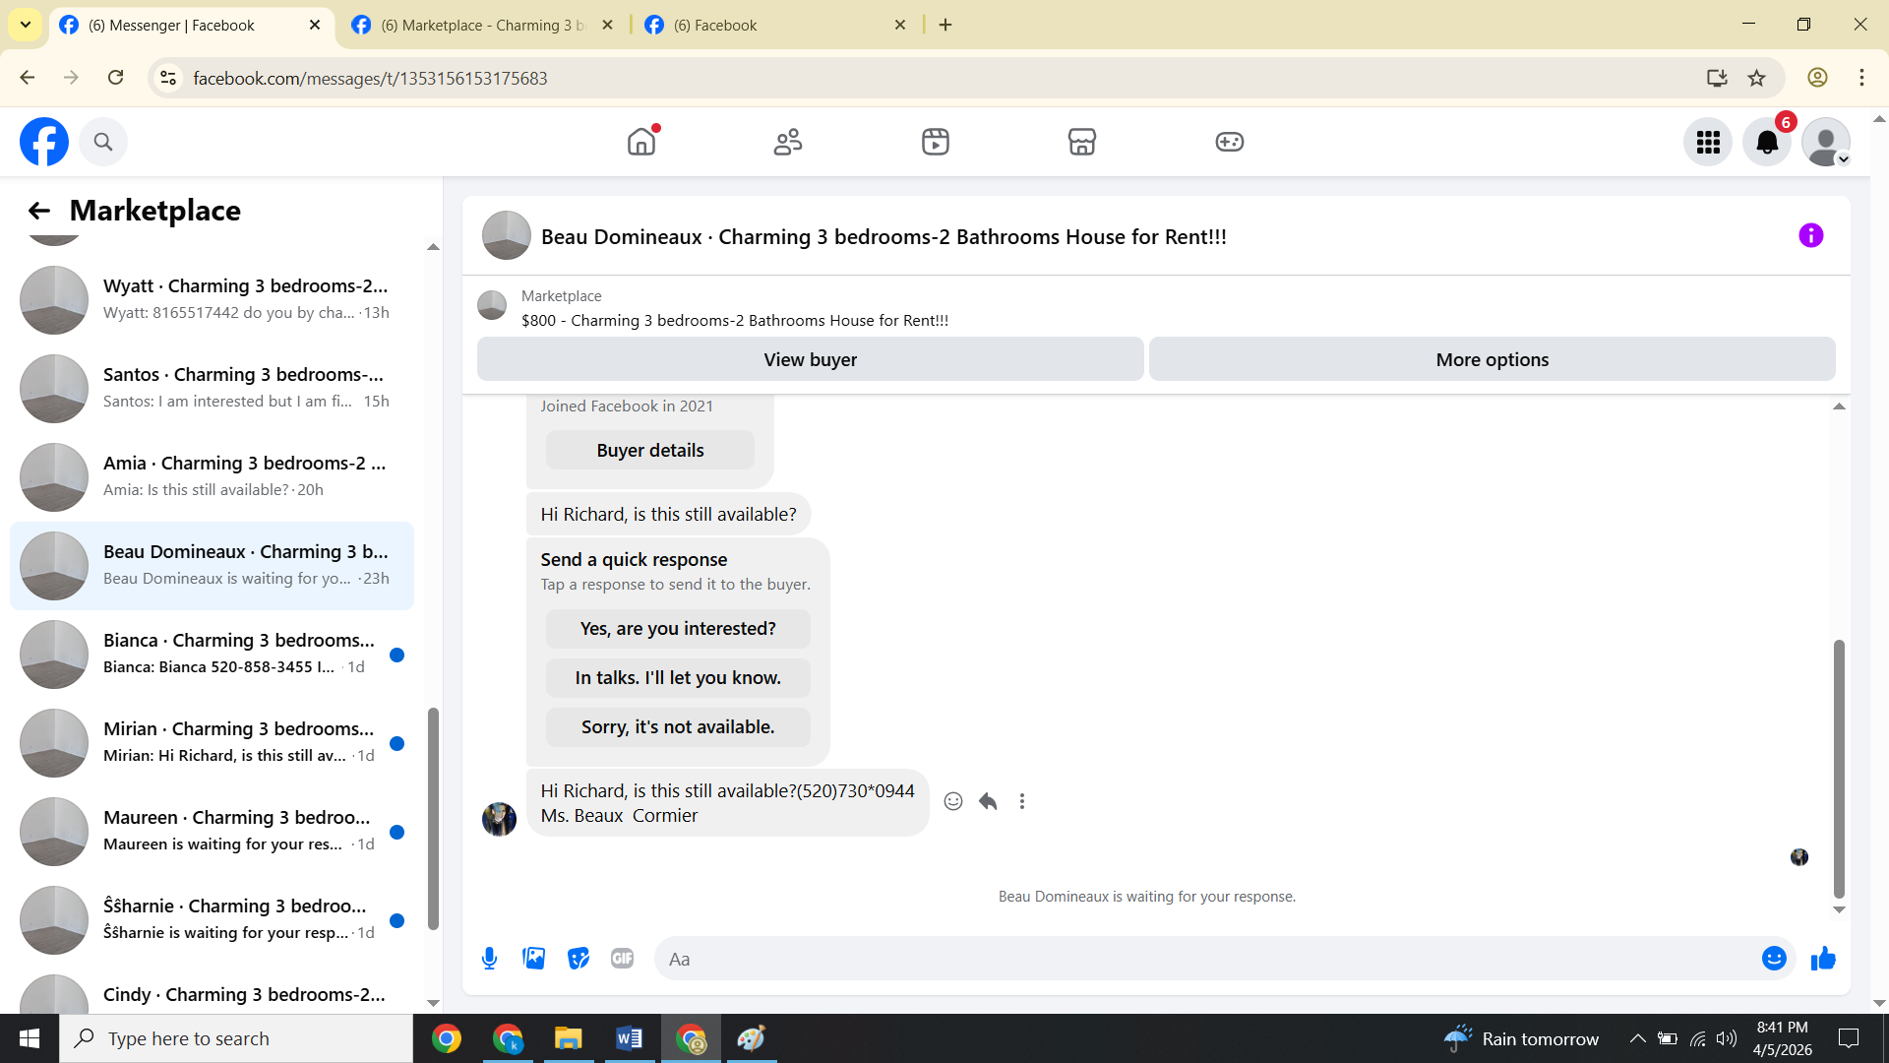This screenshot has width=1889, height=1063.
Task: Open Word from the Windows taskbar
Action: 630,1038
